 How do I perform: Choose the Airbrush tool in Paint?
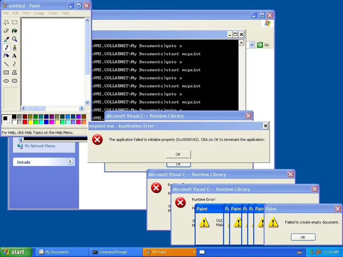(x=6, y=56)
